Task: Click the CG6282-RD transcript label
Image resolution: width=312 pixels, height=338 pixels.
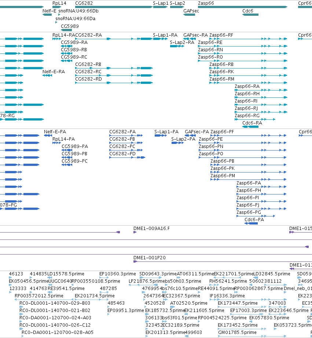Action: (x=88, y=79)
